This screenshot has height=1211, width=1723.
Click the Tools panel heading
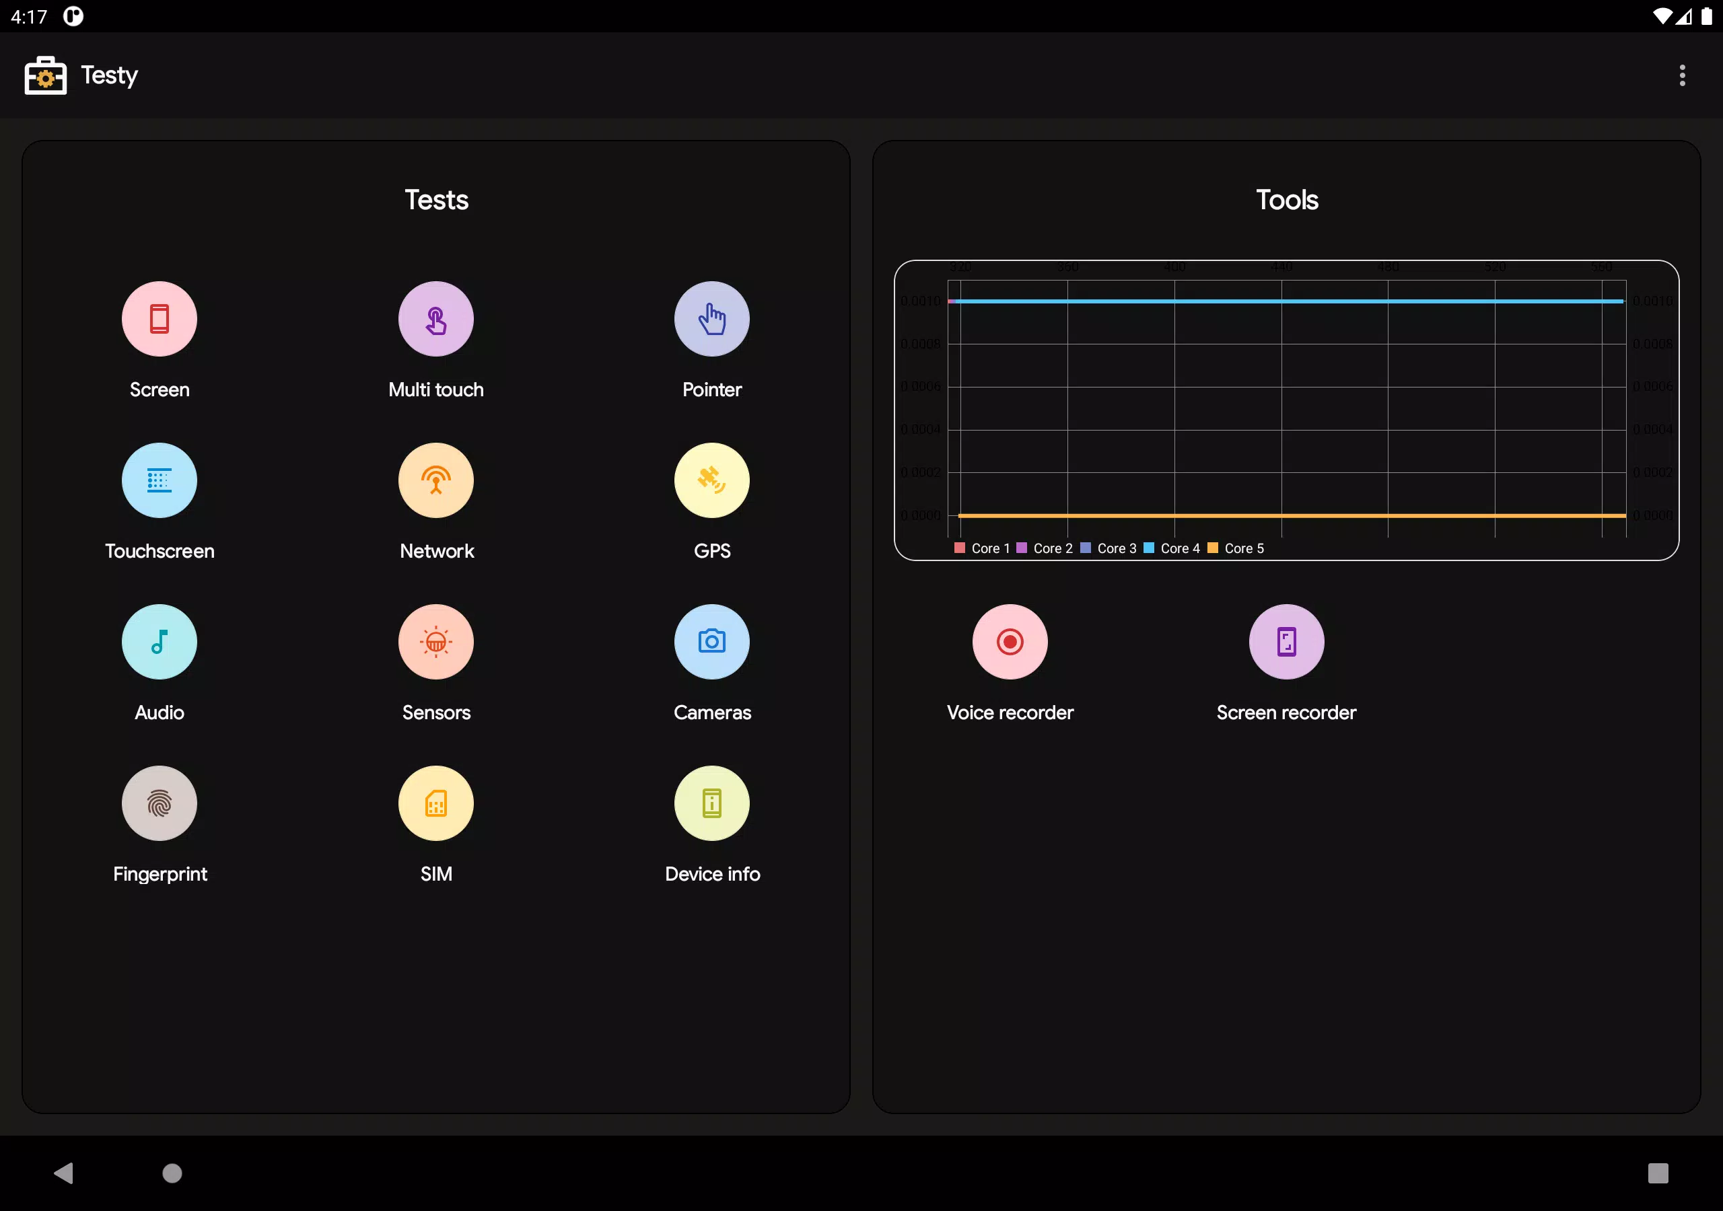coord(1286,200)
